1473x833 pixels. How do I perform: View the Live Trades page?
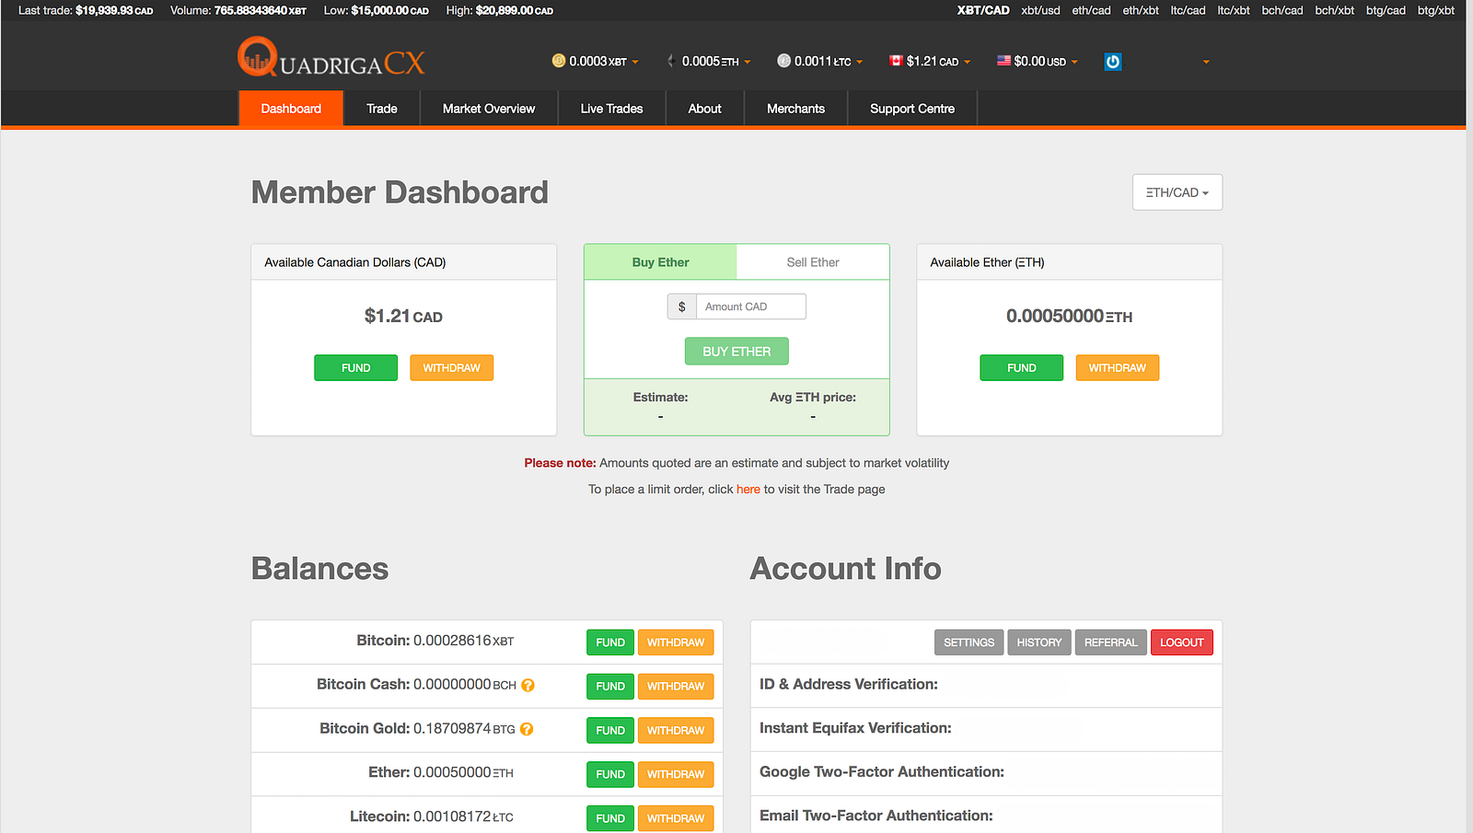point(612,109)
